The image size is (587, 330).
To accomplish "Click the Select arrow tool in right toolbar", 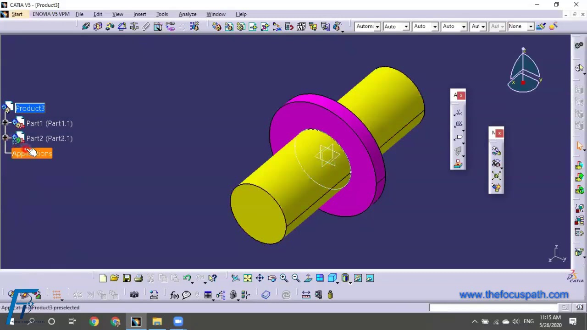I will (579, 146).
